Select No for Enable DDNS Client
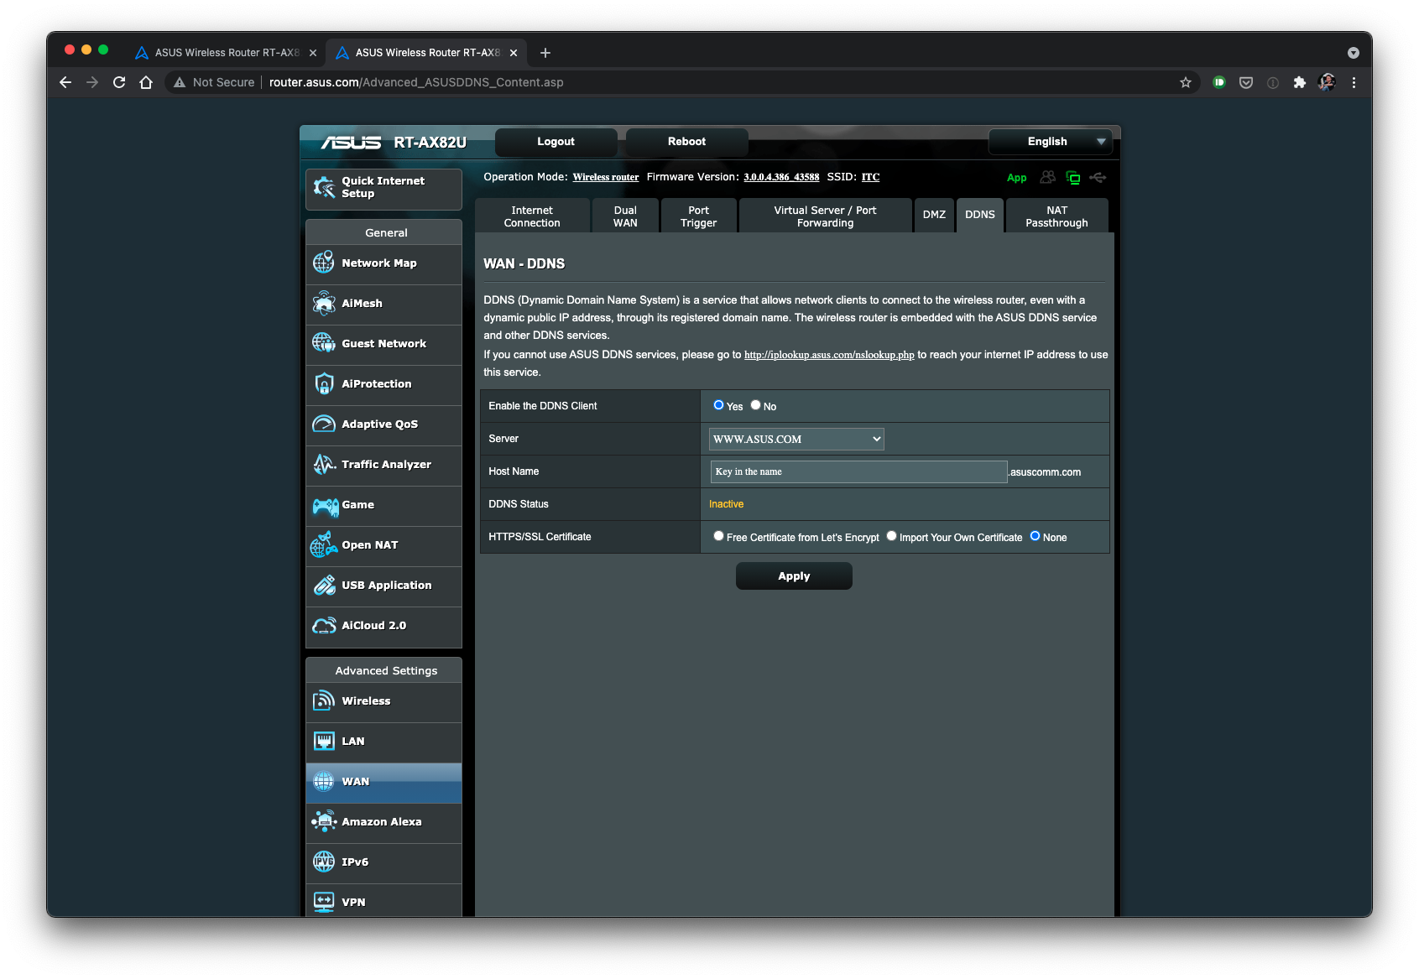 point(755,405)
